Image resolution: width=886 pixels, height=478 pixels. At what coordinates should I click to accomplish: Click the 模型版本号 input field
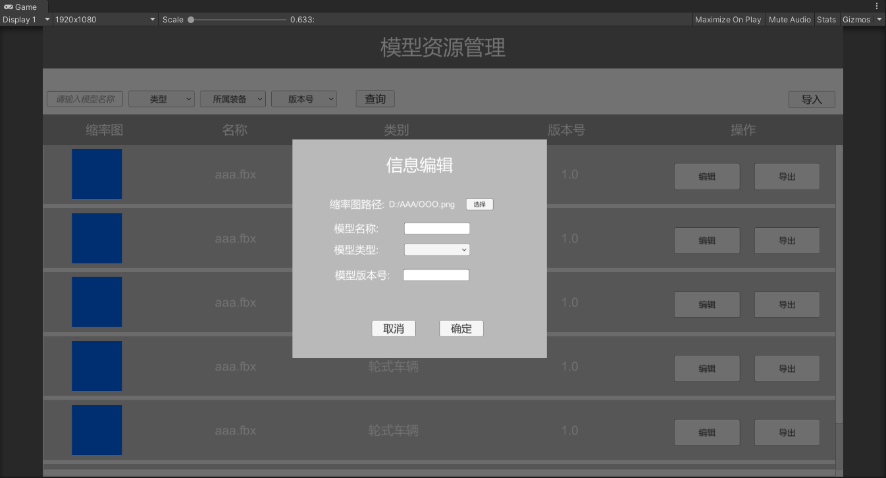coord(436,275)
